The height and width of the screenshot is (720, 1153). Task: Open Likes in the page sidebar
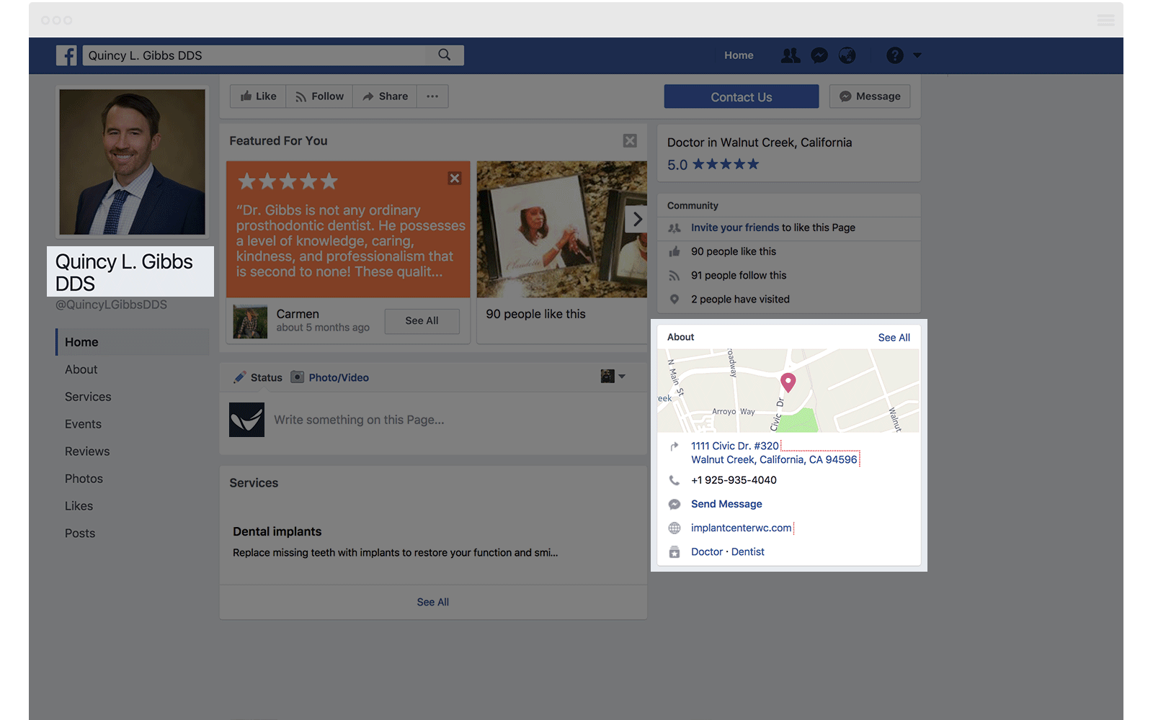pos(79,506)
